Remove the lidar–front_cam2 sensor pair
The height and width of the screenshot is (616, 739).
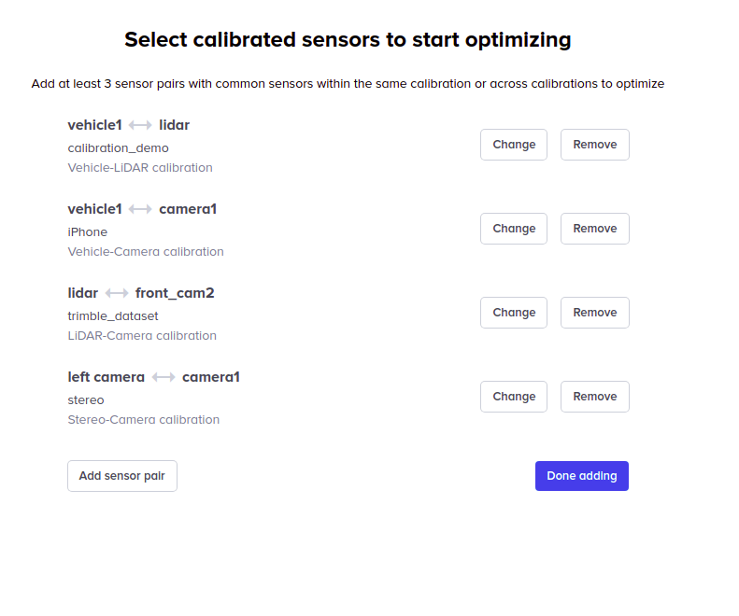[594, 313]
